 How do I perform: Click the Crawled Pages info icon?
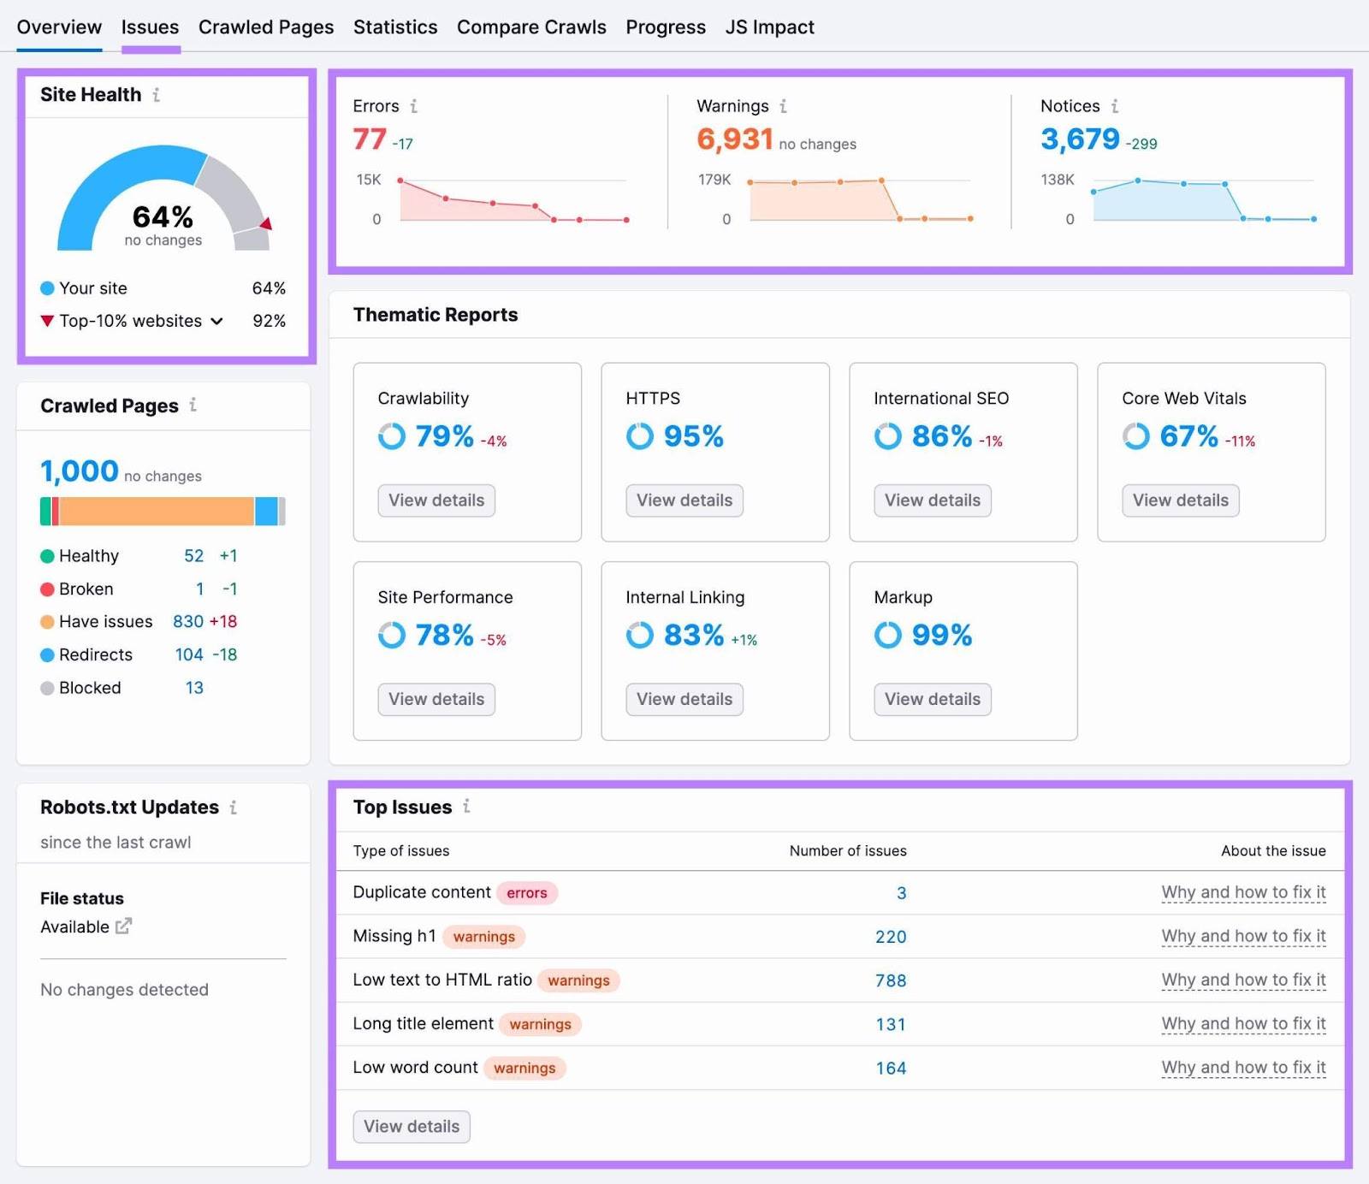(195, 407)
